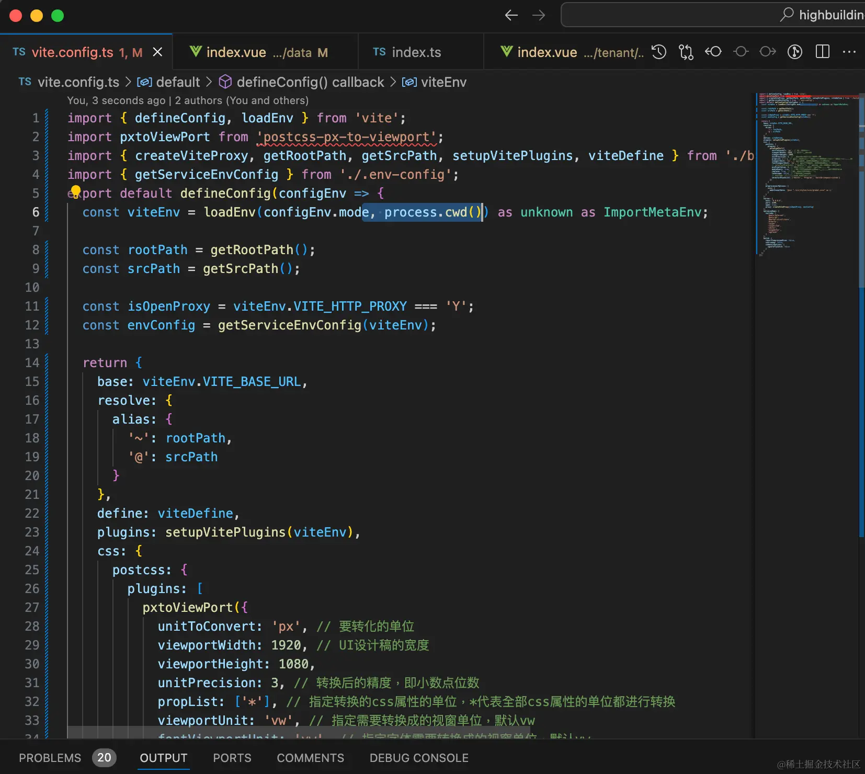
Task: Close the vite.config.ts tab
Action: [157, 52]
